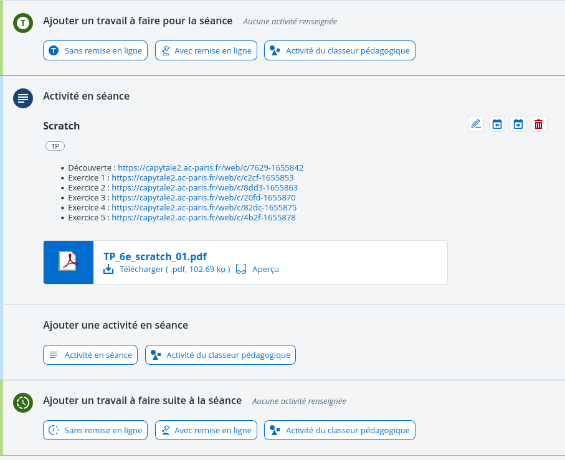The width and height of the screenshot is (565, 460).
Task: Click 'Télécharger ( .pdf, 102.69 ko )'
Action: pos(175,270)
